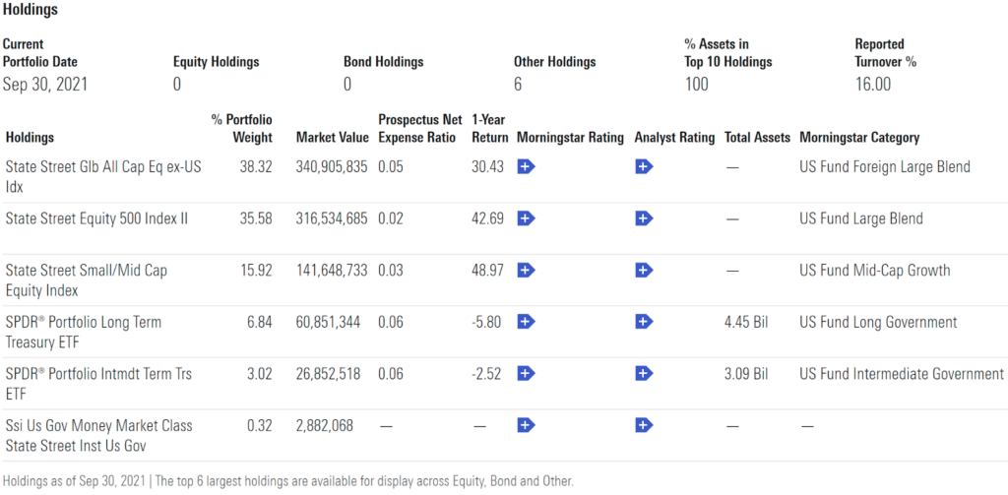Click category US Fund Intermediate Government
This screenshot has width=1008, height=495.
(902, 373)
